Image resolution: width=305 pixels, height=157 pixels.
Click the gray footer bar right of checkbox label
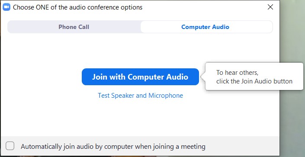[242, 146]
